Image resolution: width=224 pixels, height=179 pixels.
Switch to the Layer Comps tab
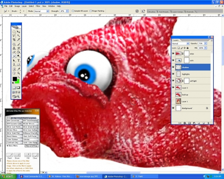(178, 12)
